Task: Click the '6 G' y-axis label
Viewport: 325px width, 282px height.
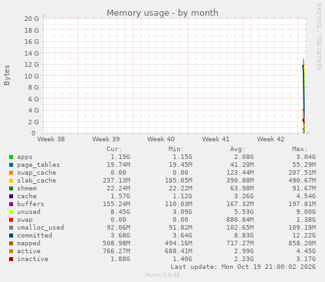Action: pos(33,99)
